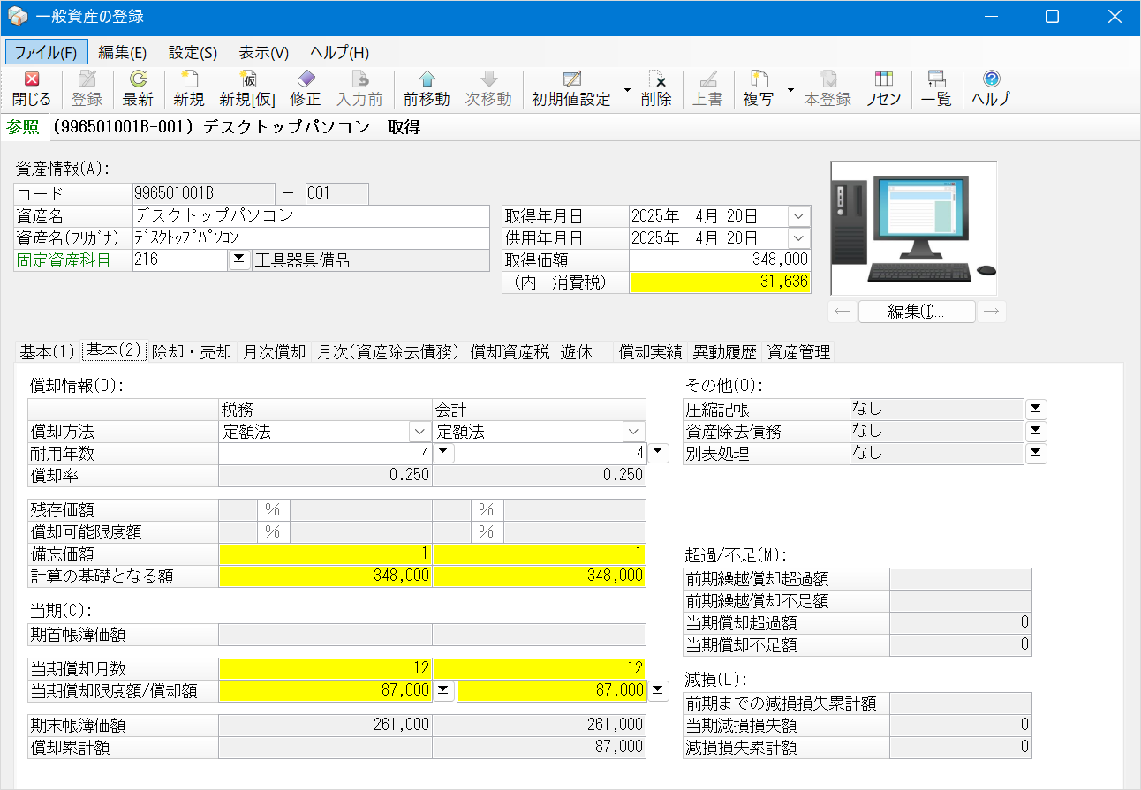
Task: Click the 内 消費税 field 31,636
Action: 719,282
